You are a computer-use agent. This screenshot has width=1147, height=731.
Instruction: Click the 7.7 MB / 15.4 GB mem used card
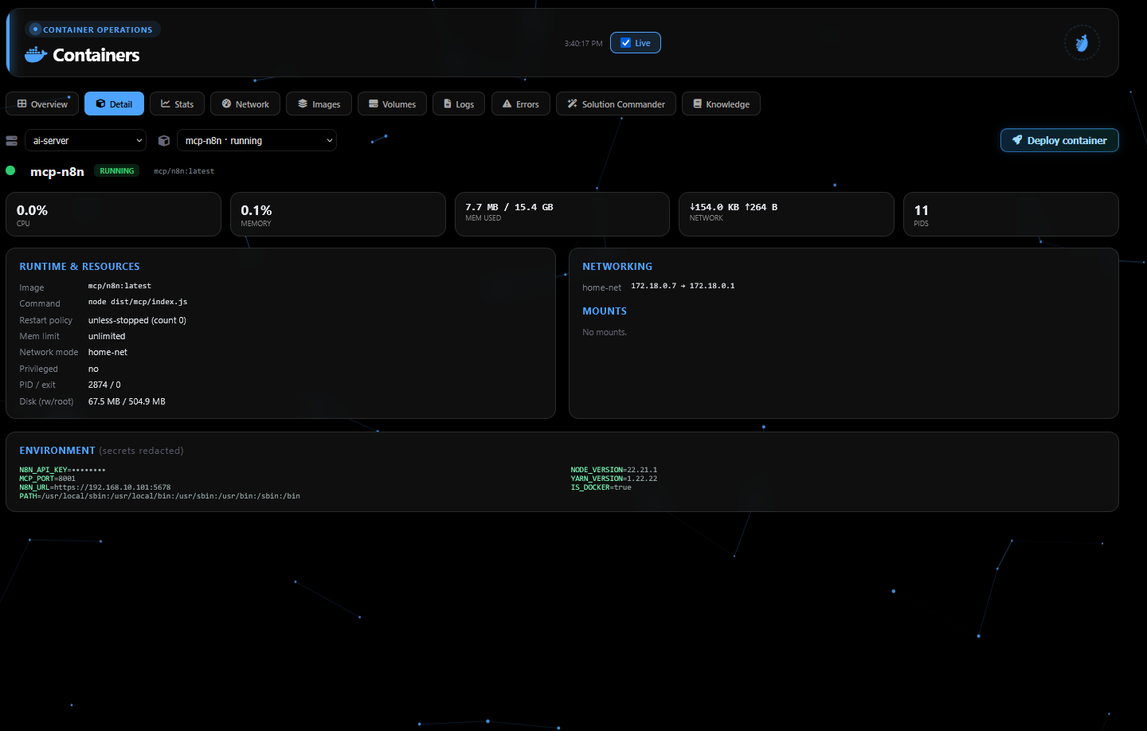coord(562,214)
